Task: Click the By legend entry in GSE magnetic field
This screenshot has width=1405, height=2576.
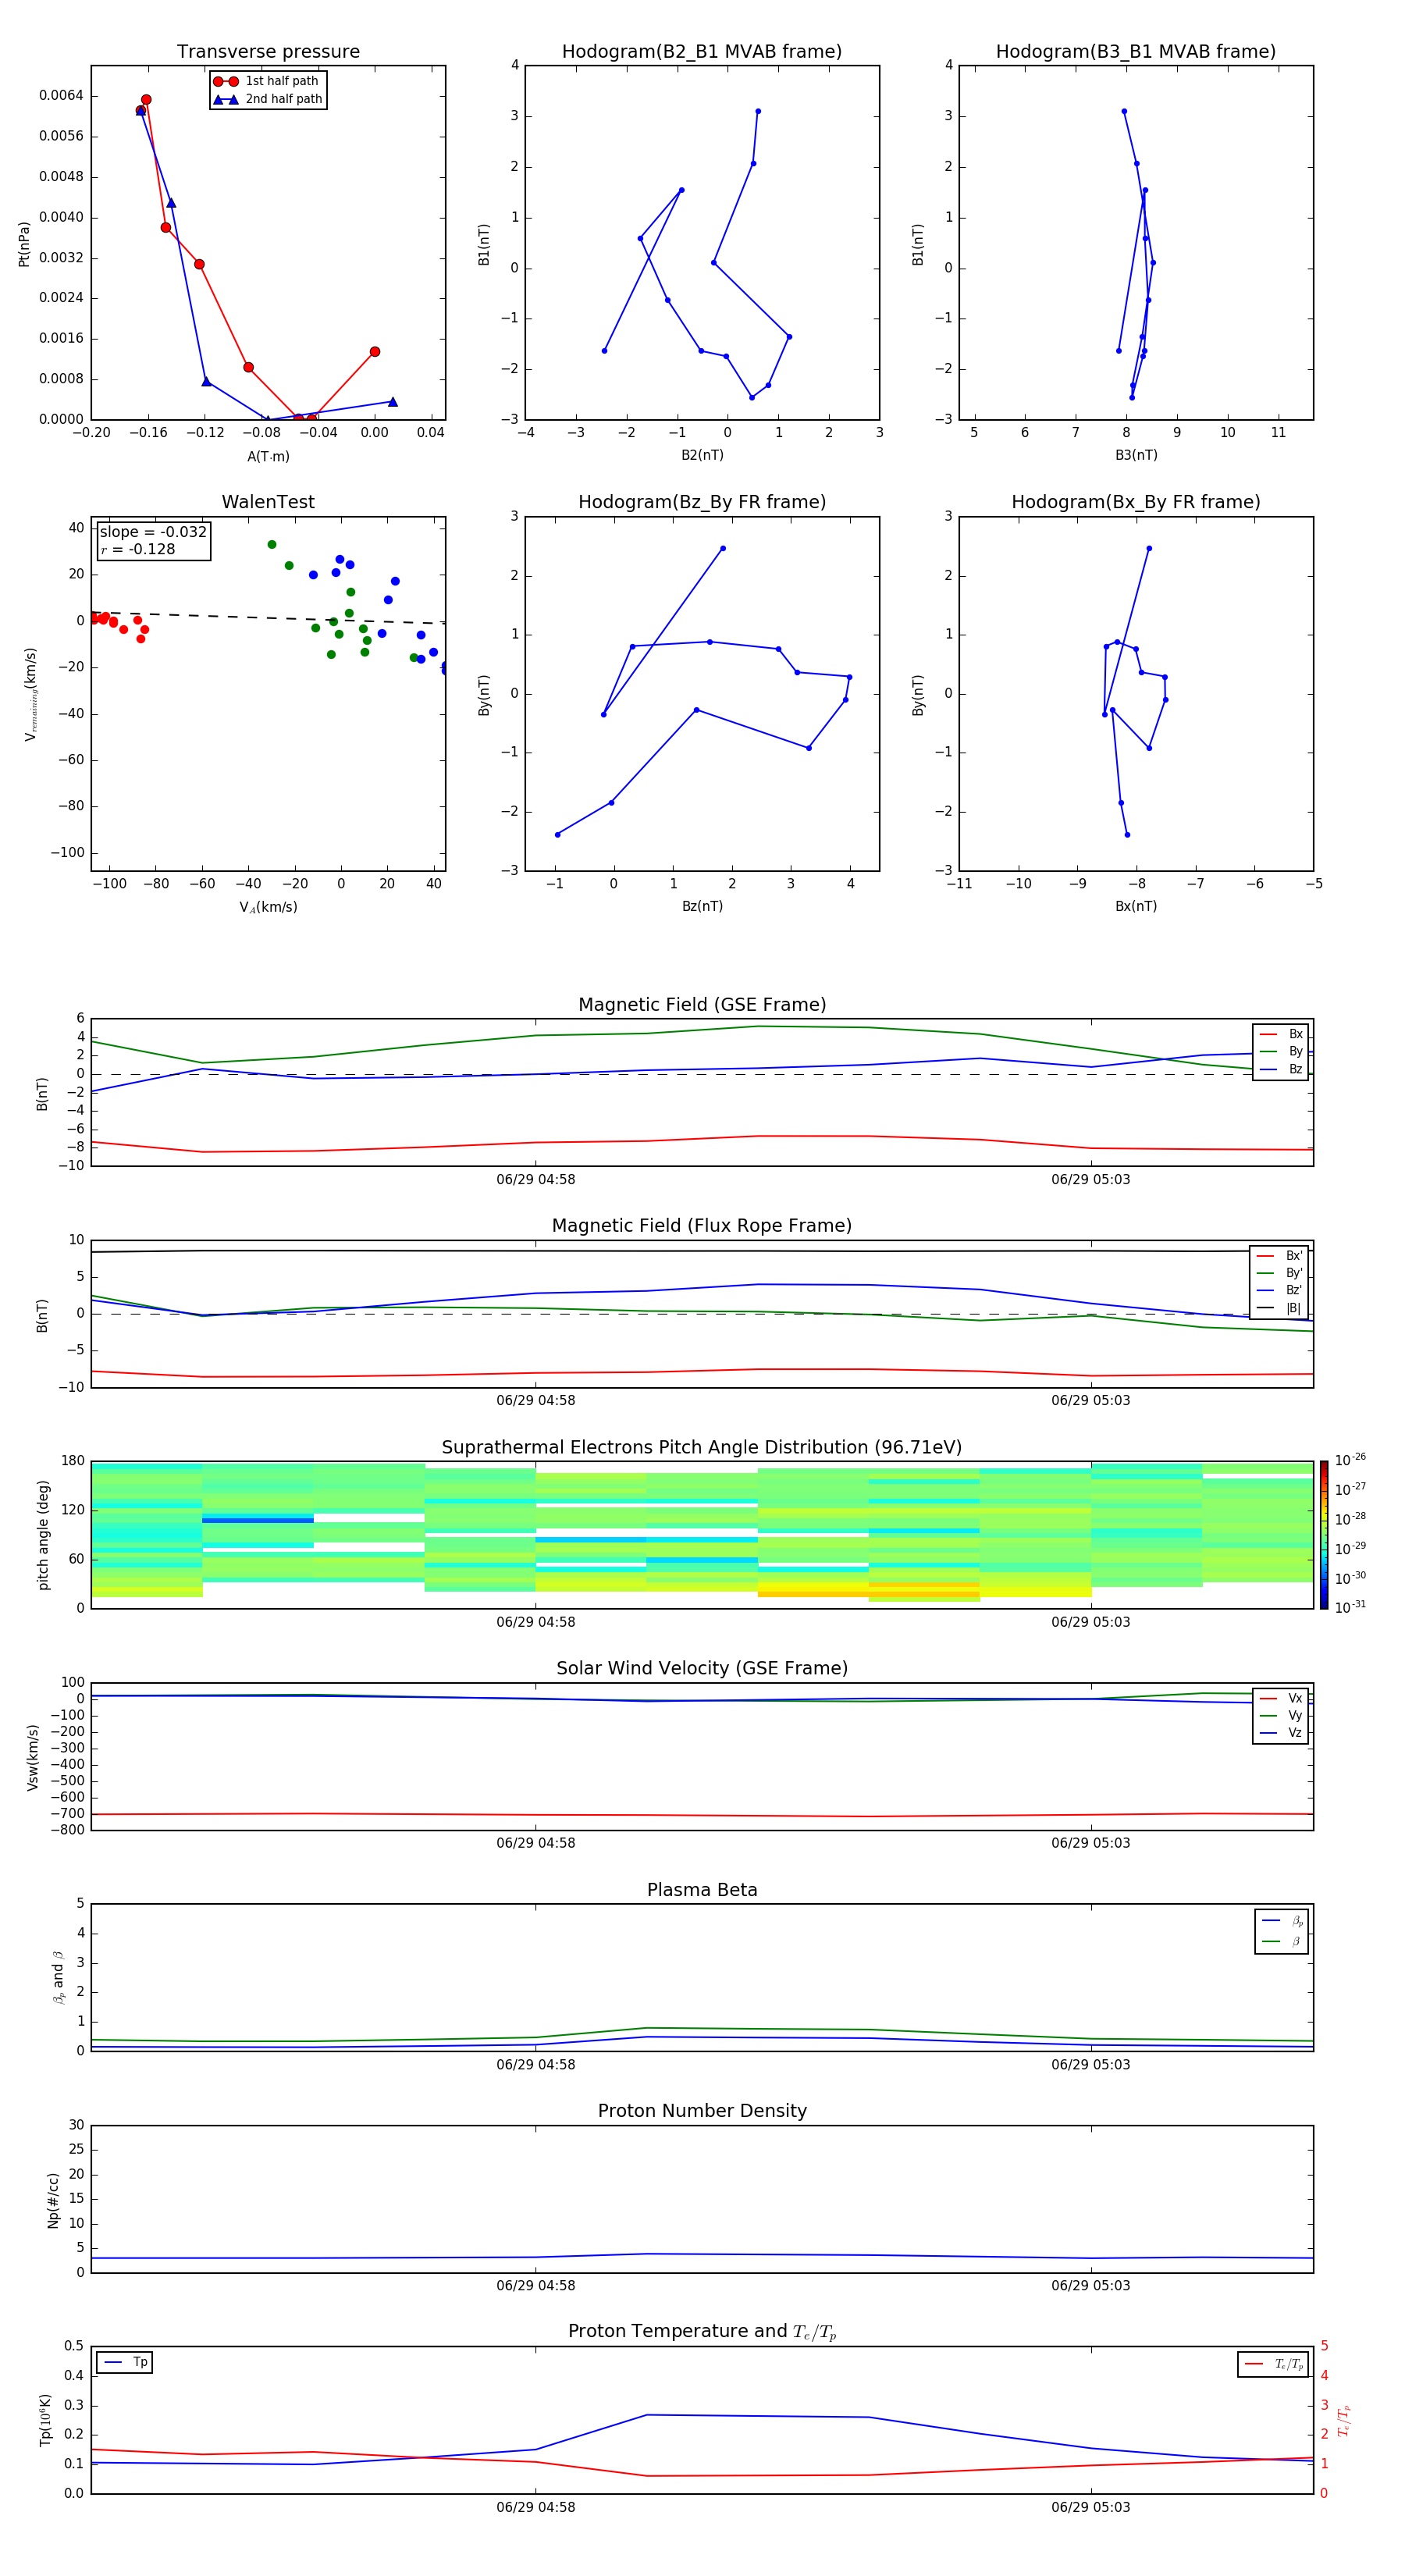Action: pos(1281,1051)
